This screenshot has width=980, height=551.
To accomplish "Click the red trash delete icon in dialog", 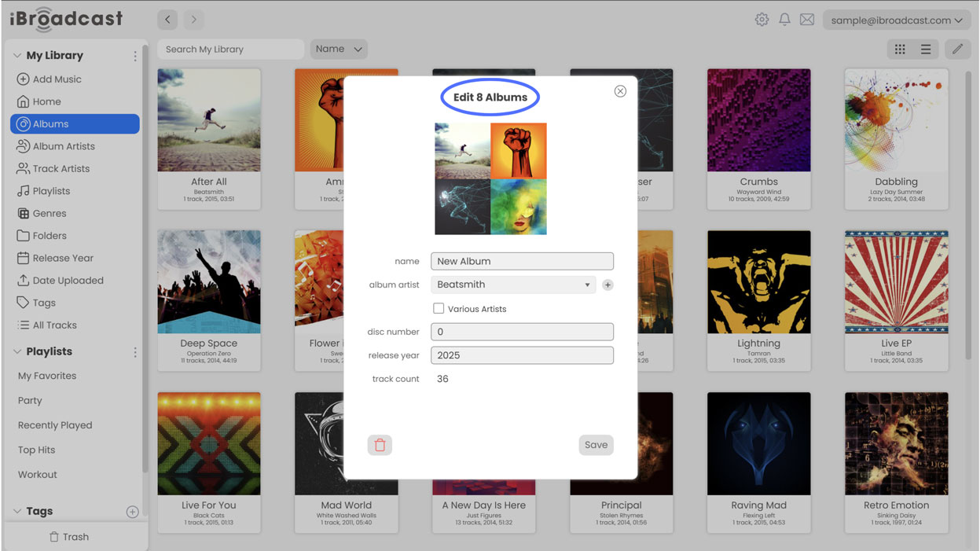I will coord(380,445).
